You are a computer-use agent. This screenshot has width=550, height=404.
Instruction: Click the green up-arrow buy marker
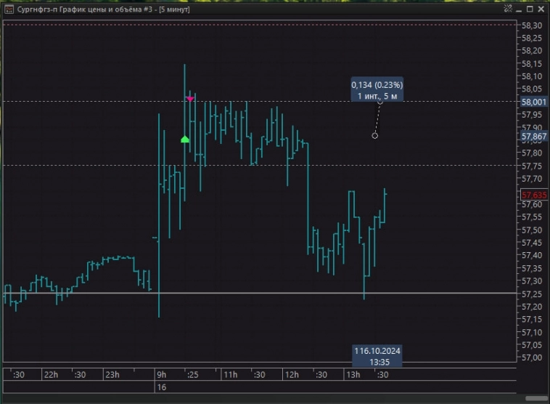(x=185, y=139)
